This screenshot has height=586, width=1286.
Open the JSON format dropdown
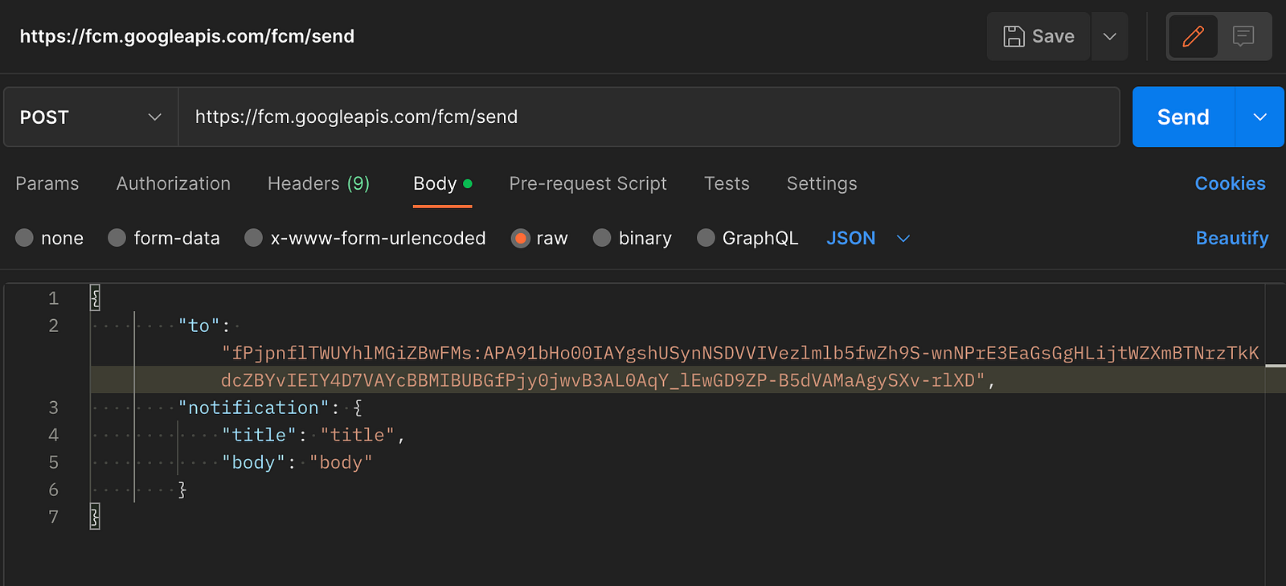point(868,238)
